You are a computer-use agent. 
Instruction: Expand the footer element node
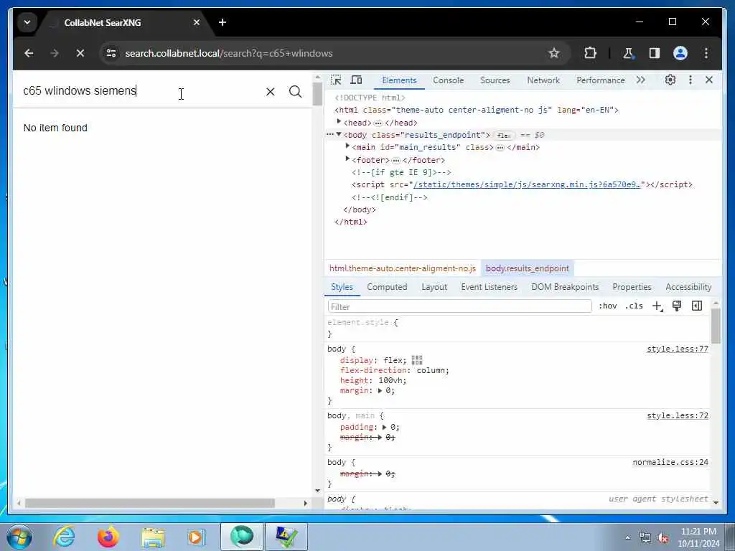click(347, 159)
